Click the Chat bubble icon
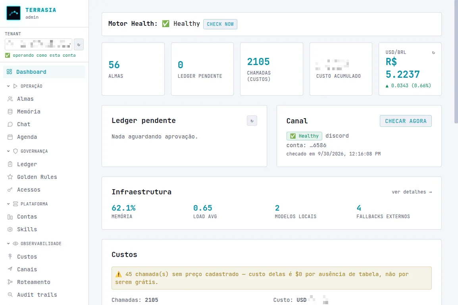 tap(10, 124)
